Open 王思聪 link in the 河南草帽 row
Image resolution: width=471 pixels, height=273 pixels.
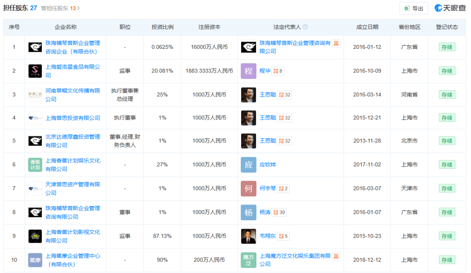pos(268,95)
